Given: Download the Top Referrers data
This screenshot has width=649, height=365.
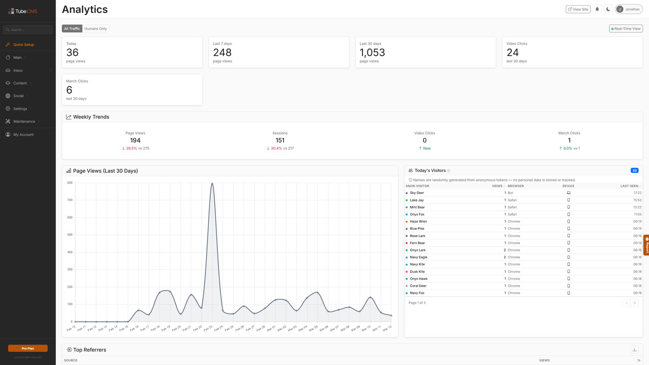Looking at the screenshot, I should (x=635, y=349).
